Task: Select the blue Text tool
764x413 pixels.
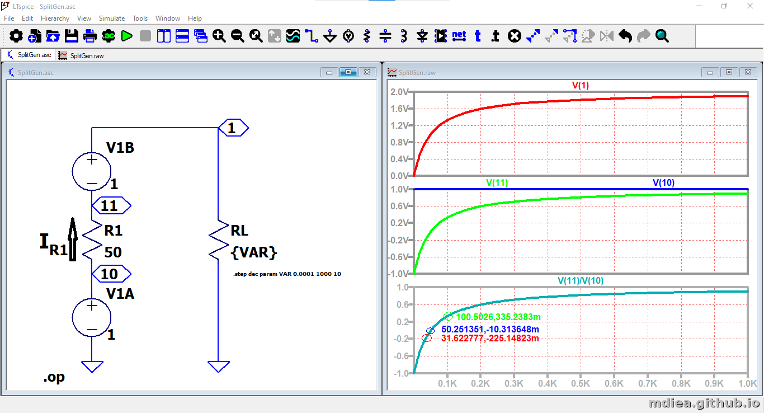Action: pos(478,36)
